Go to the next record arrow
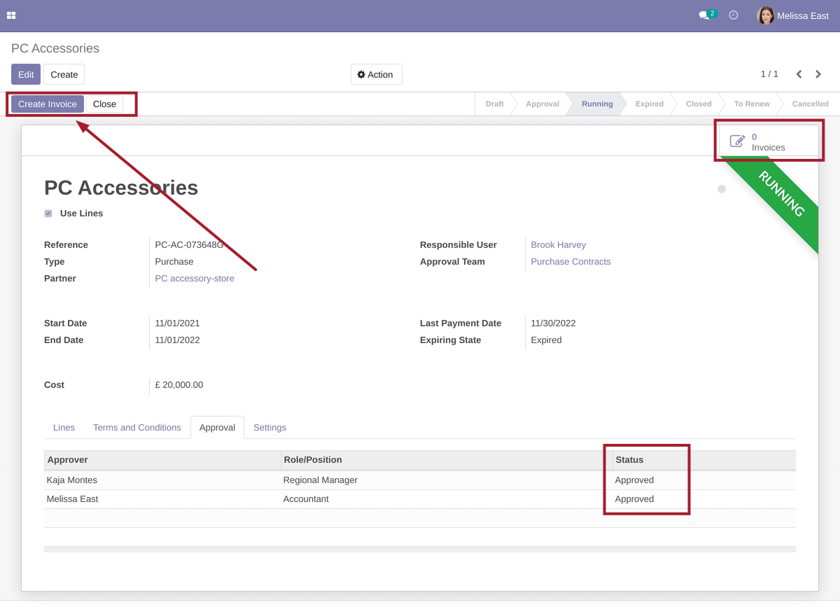This screenshot has height=607, width=840. [818, 74]
